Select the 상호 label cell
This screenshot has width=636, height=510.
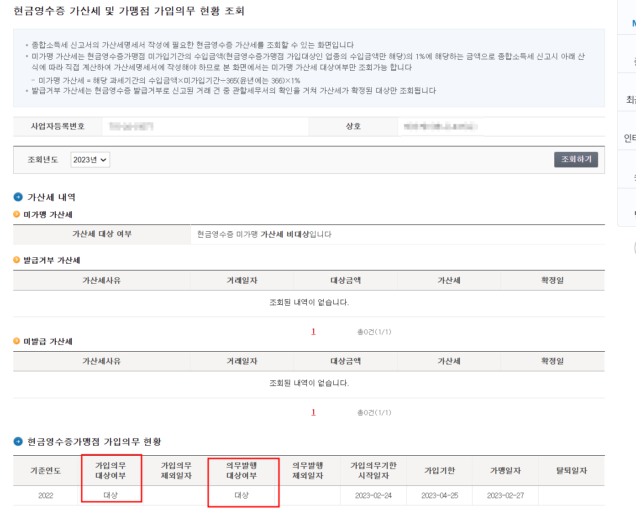(x=353, y=126)
